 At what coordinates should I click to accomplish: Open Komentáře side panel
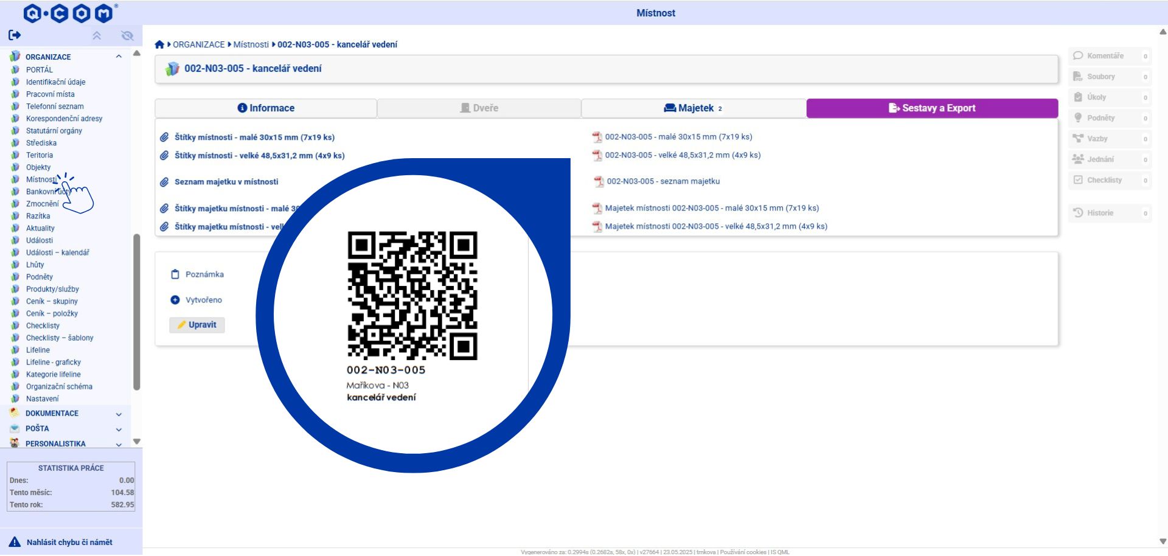(1110, 56)
